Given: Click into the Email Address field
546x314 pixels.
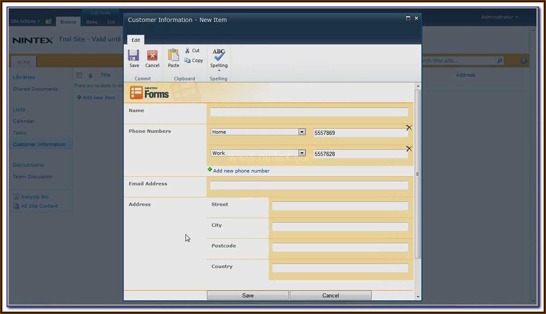Looking at the screenshot, I should click(309, 185).
